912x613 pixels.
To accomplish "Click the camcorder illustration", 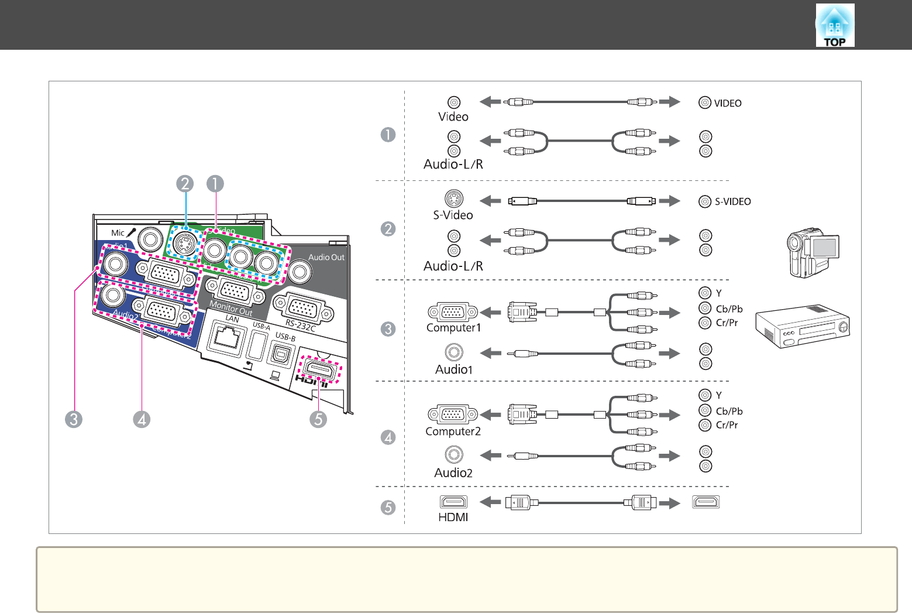I will pos(813,253).
